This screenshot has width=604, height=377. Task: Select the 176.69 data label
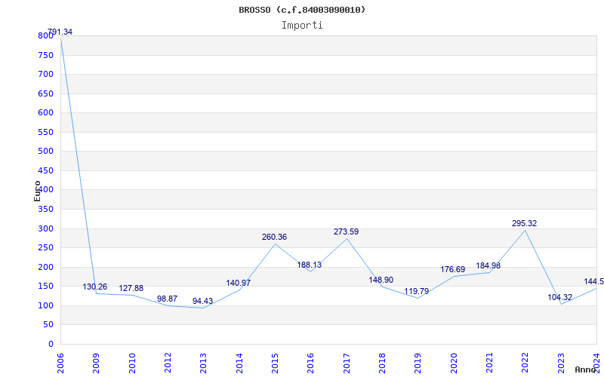click(452, 269)
